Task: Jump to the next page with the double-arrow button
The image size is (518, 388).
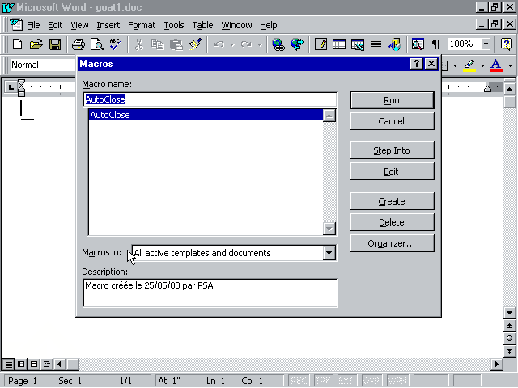Action: [509, 352]
